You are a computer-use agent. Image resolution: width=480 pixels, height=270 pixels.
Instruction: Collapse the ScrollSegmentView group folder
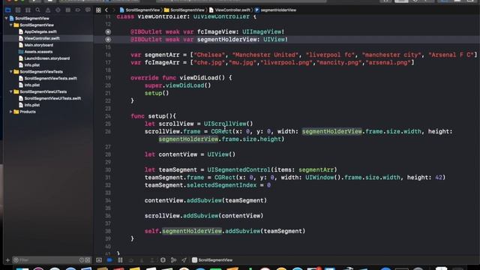tap(11, 25)
